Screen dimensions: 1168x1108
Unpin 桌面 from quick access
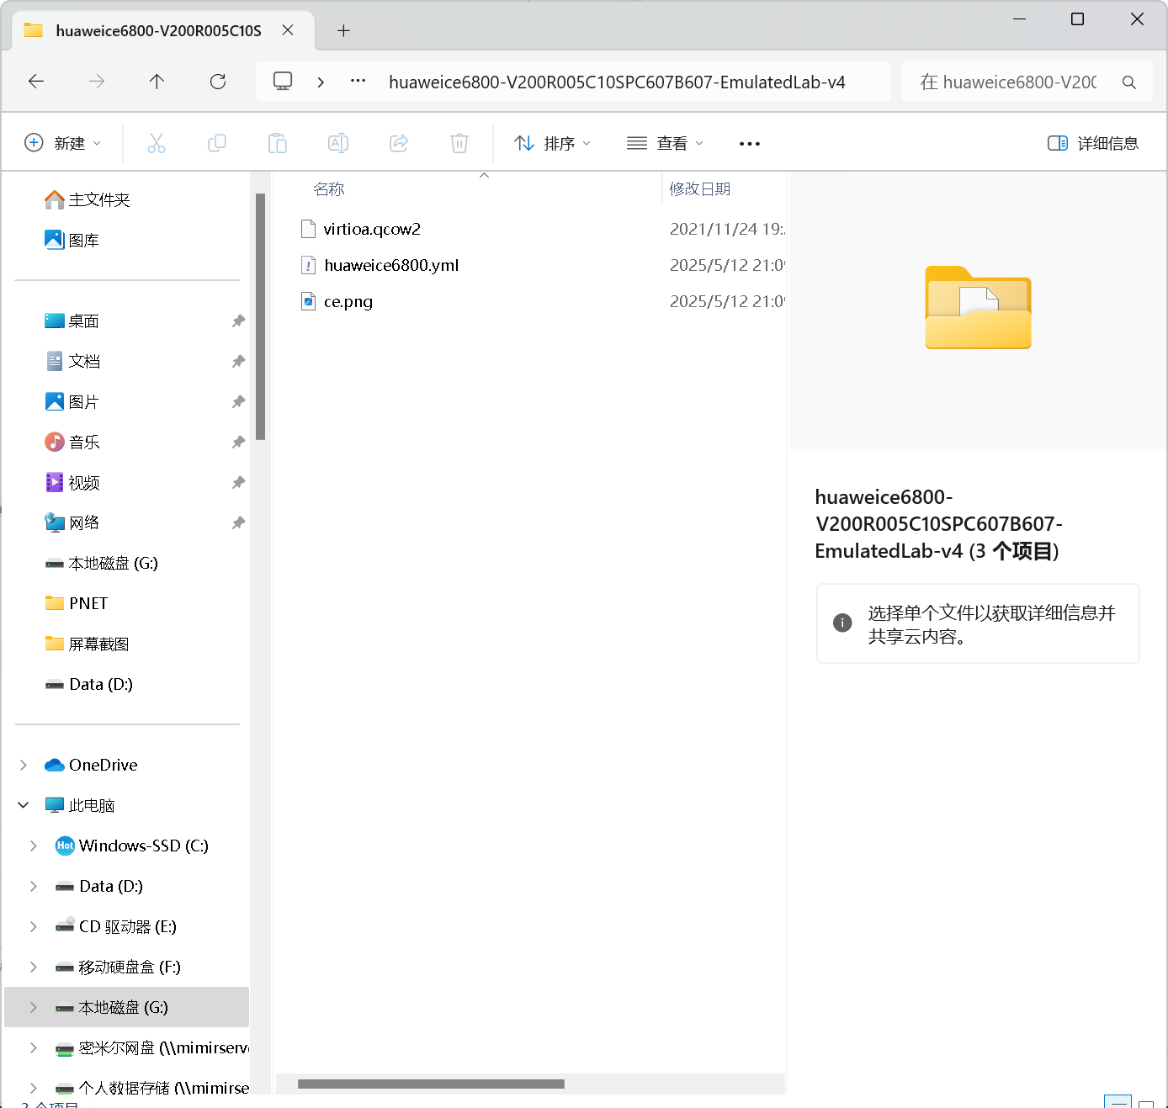(238, 321)
